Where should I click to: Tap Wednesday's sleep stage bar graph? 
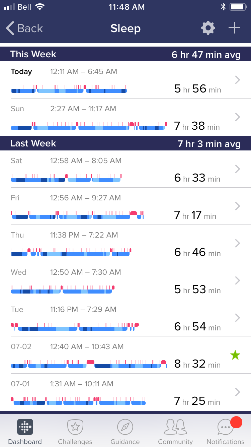(63, 290)
